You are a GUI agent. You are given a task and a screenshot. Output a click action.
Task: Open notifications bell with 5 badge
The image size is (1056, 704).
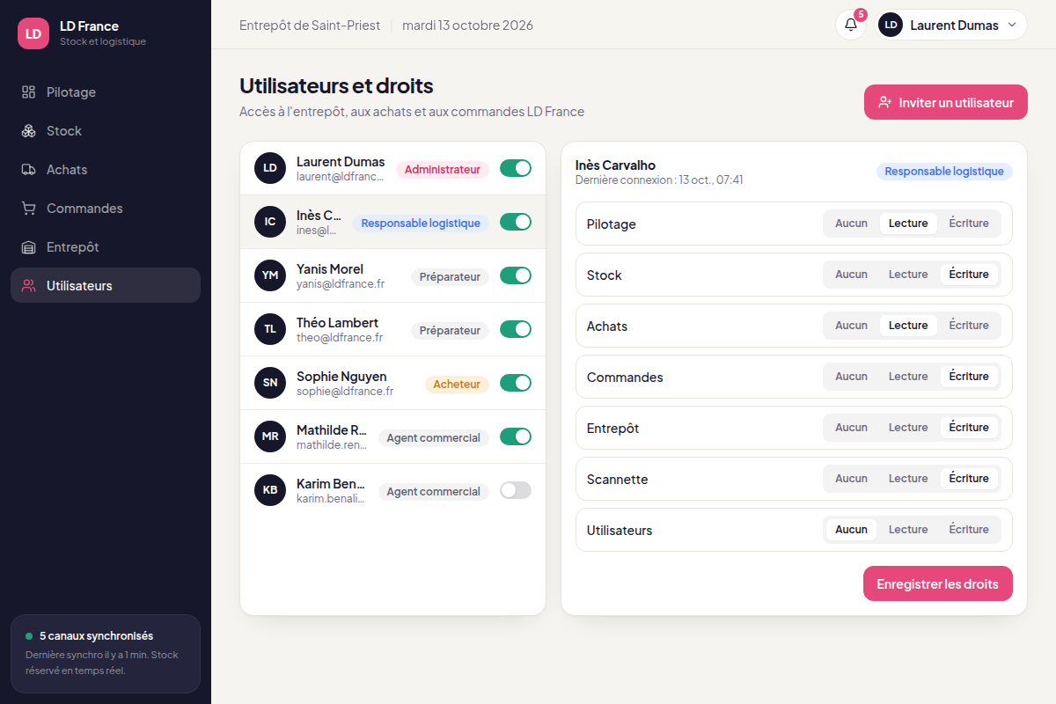coord(851,25)
